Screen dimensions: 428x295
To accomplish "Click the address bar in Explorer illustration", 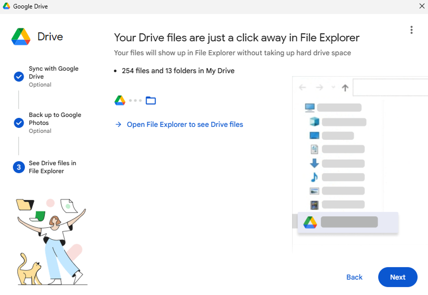I will 390,88.
